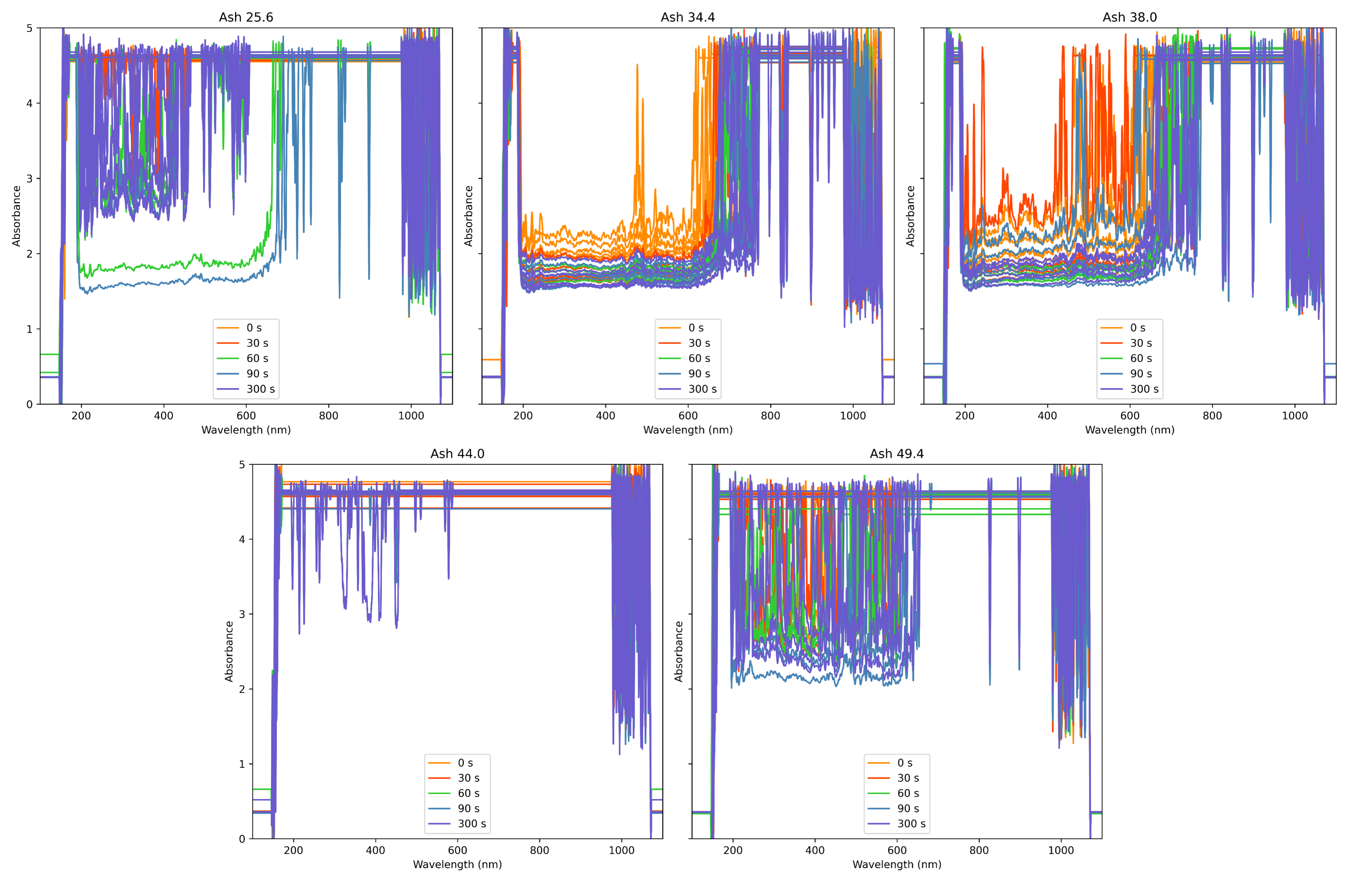
Task: Click the Wavelength (nm) label under Ash 25.6
Action: [246, 429]
